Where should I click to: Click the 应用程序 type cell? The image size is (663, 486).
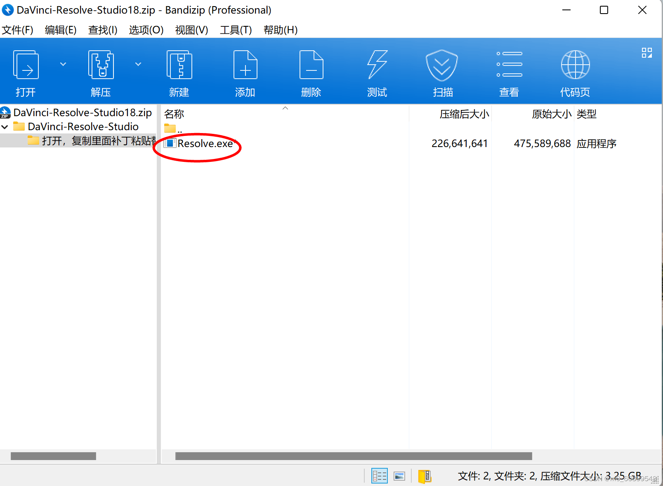point(597,143)
